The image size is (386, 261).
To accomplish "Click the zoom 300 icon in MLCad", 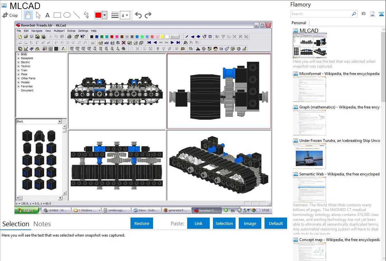I will (x=72, y=49).
